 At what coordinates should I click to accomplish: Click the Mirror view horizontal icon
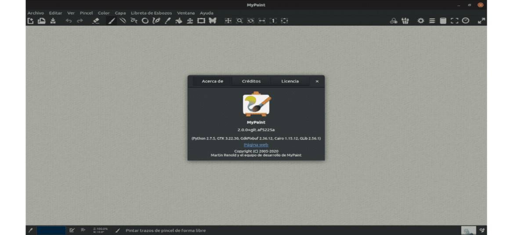[x=262, y=21]
